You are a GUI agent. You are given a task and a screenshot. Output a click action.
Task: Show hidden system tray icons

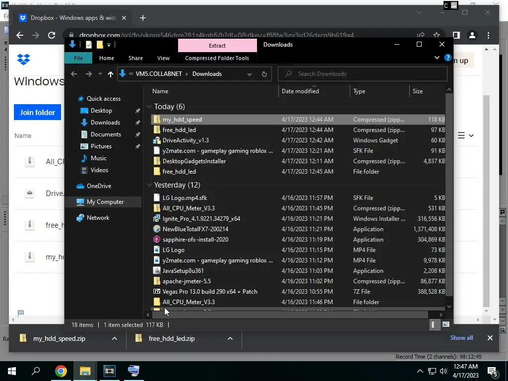click(420, 371)
